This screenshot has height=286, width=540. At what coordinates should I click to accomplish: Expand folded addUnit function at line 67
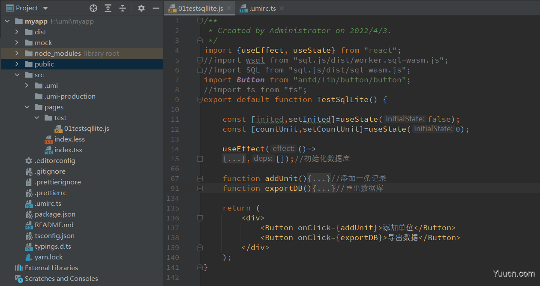coord(200,178)
